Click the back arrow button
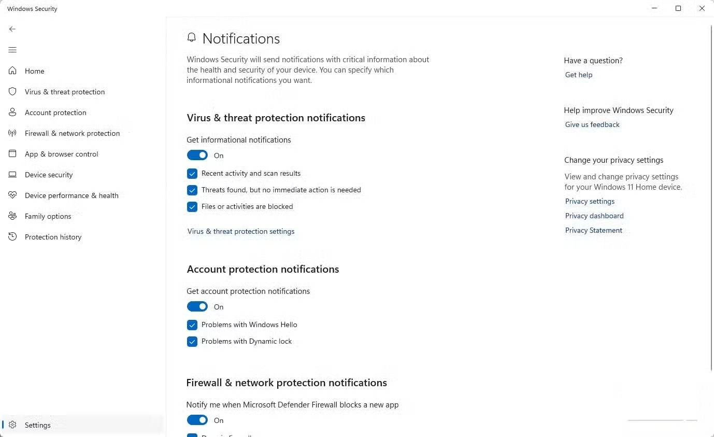This screenshot has width=714, height=437. click(12, 29)
